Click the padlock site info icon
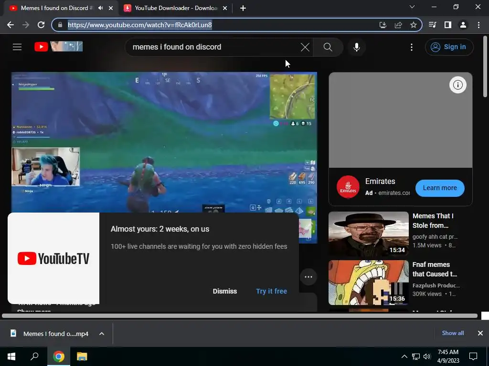Viewport: 489px width, 366px height. [60, 25]
